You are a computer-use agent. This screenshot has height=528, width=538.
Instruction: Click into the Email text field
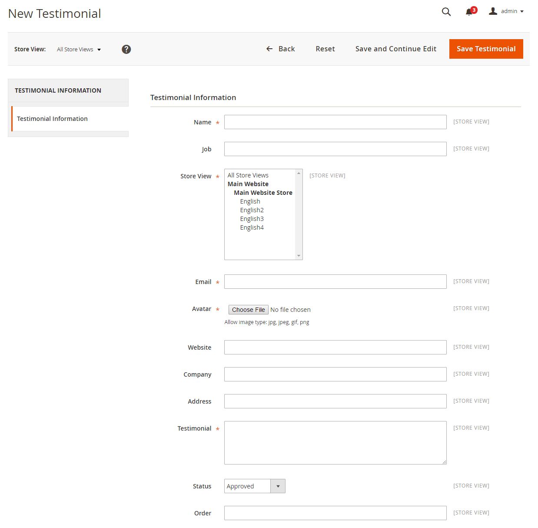335,282
